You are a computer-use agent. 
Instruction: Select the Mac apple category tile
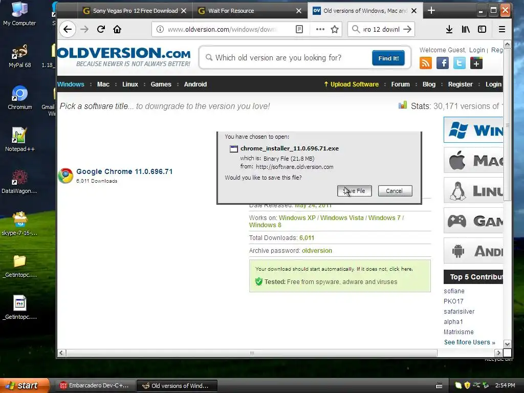[x=473, y=160]
